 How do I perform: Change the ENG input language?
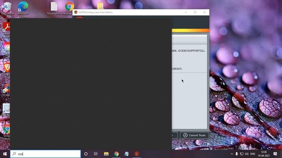[252, 154]
